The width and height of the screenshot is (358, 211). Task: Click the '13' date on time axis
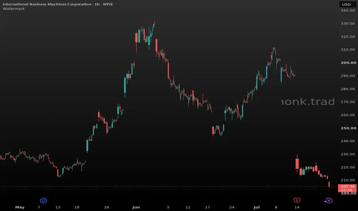(58, 207)
